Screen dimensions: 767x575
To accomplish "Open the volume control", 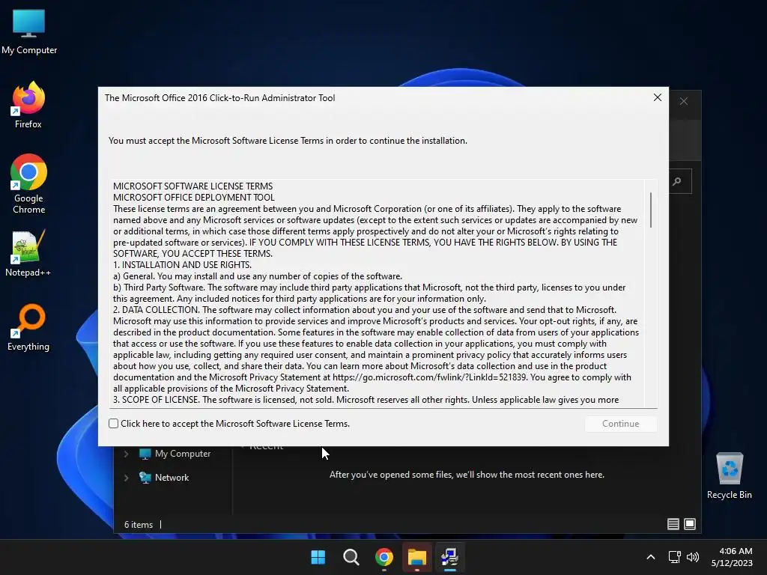I will tap(693, 557).
